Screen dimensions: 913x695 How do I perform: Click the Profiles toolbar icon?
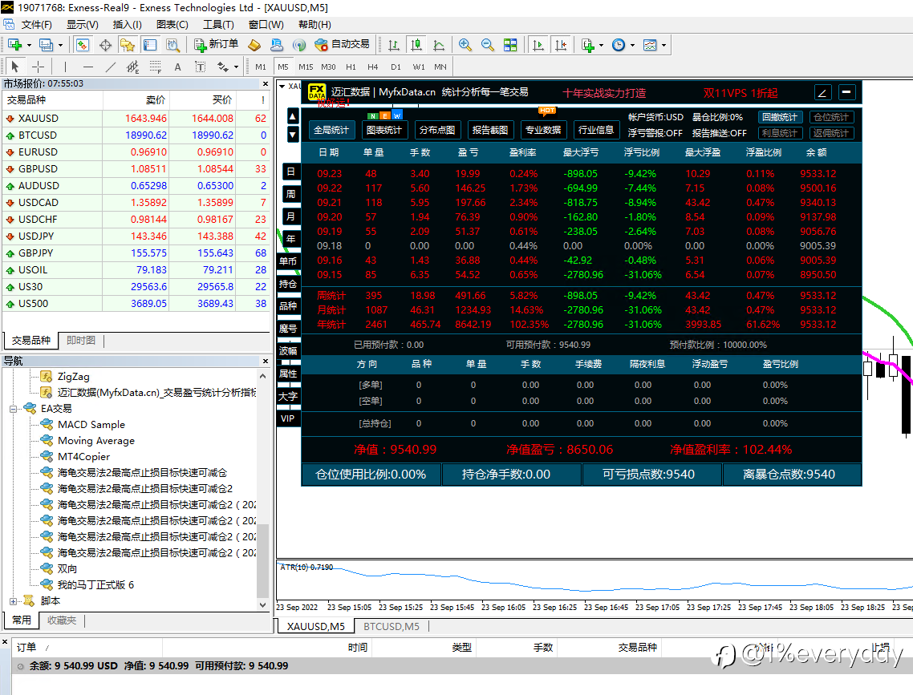coord(46,45)
